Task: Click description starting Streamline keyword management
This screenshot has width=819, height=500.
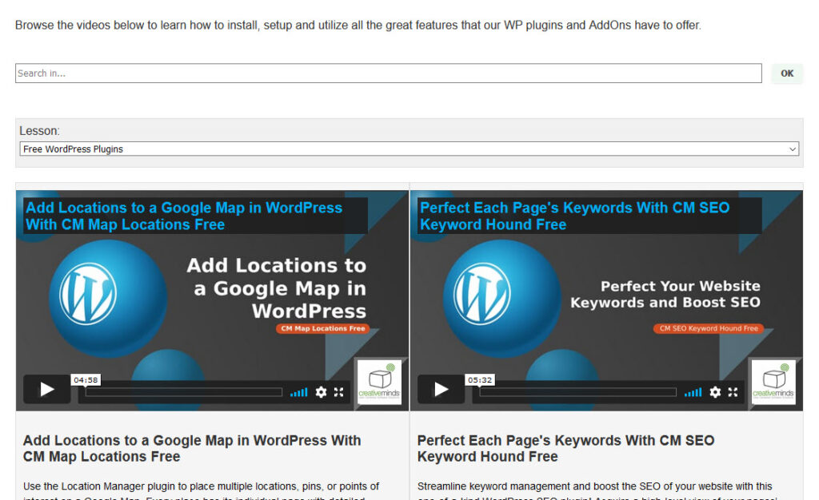Action: (597, 492)
